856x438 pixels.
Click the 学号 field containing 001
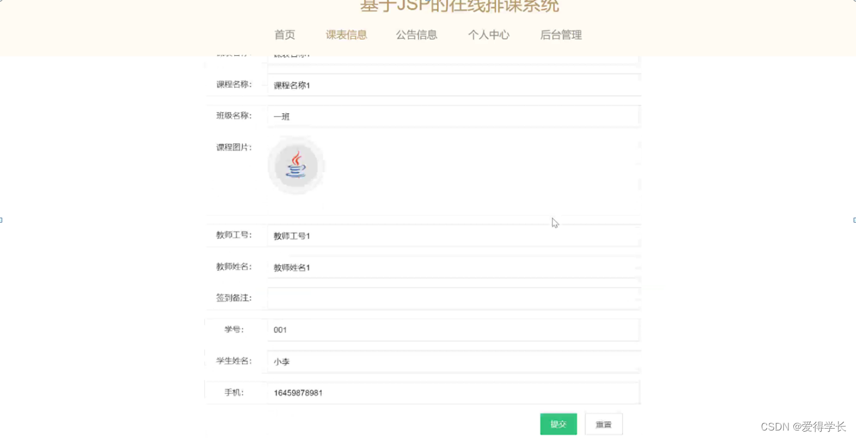coord(453,330)
